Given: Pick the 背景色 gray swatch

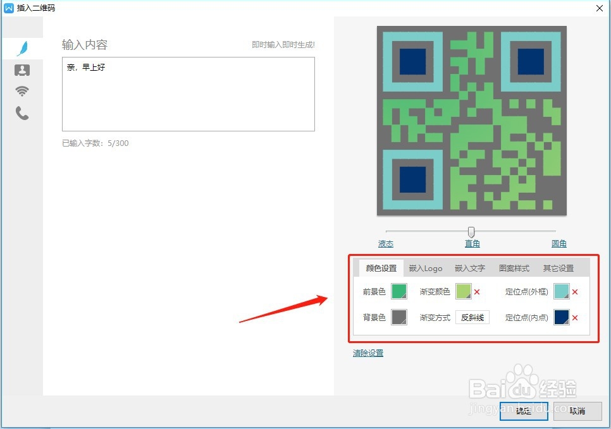Looking at the screenshot, I should (x=399, y=317).
